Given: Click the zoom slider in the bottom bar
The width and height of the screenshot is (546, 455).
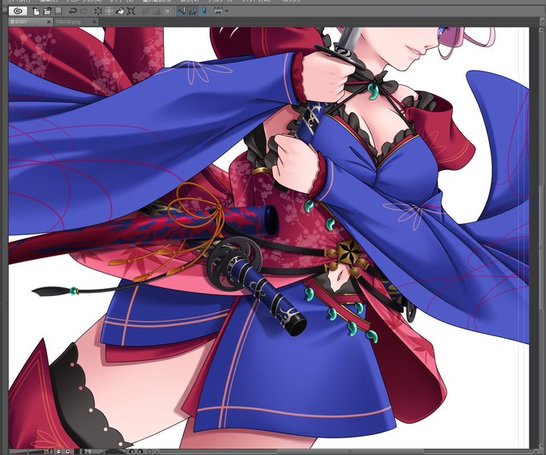Looking at the screenshot, I should point(26,452).
